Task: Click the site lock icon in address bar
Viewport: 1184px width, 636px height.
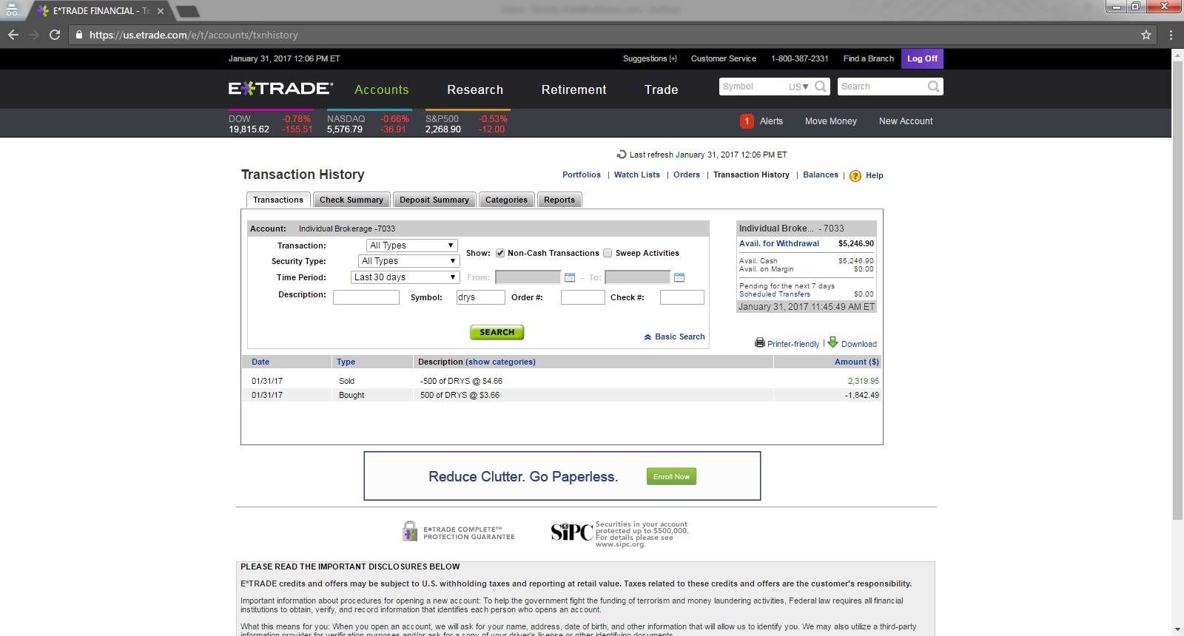Action: [79, 35]
